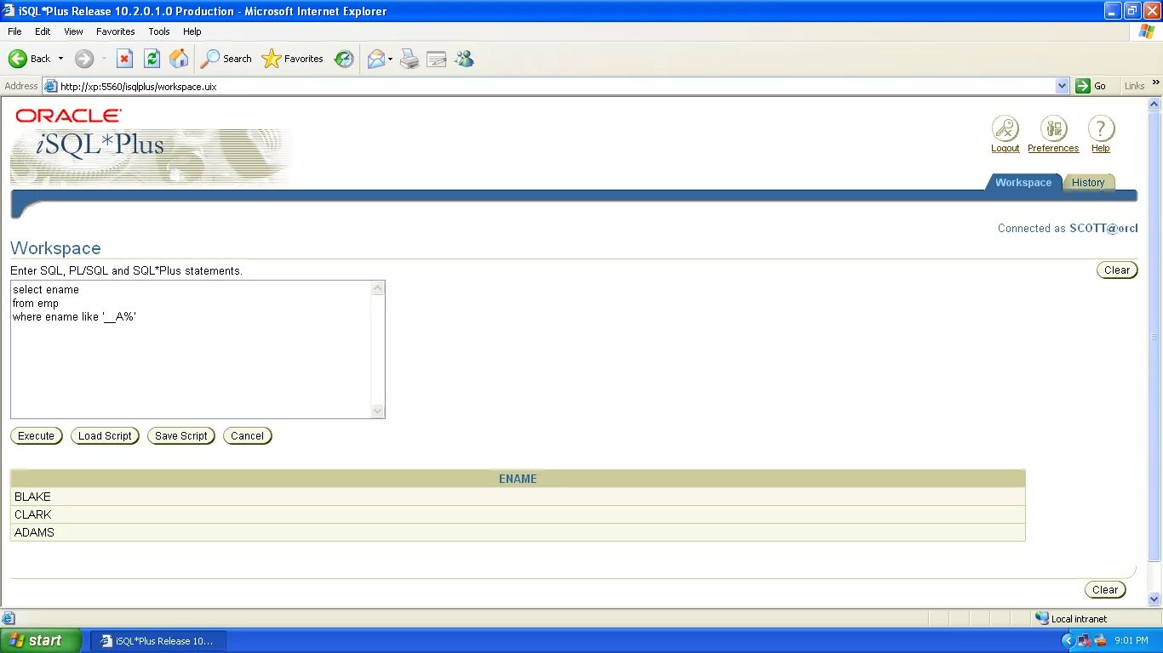Expand the Links toolbar chevron
Viewport: 1163px width, 653px height.
click(1156, 82)
